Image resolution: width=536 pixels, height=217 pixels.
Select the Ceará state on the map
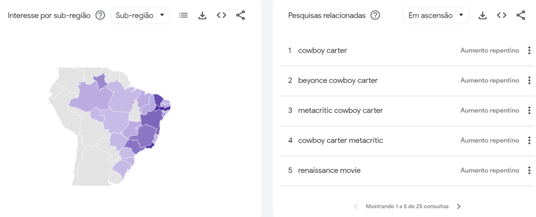click(158, 100)
